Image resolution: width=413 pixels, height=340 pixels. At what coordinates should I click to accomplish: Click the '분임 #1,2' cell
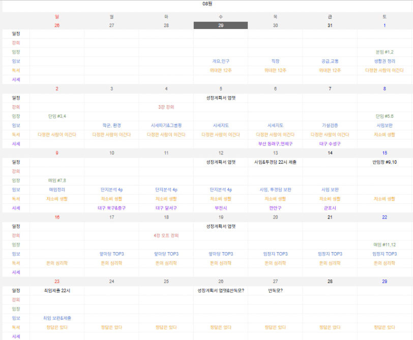point(385,52)
